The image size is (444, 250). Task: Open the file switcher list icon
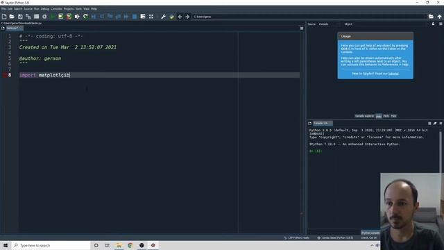(36, 17)
